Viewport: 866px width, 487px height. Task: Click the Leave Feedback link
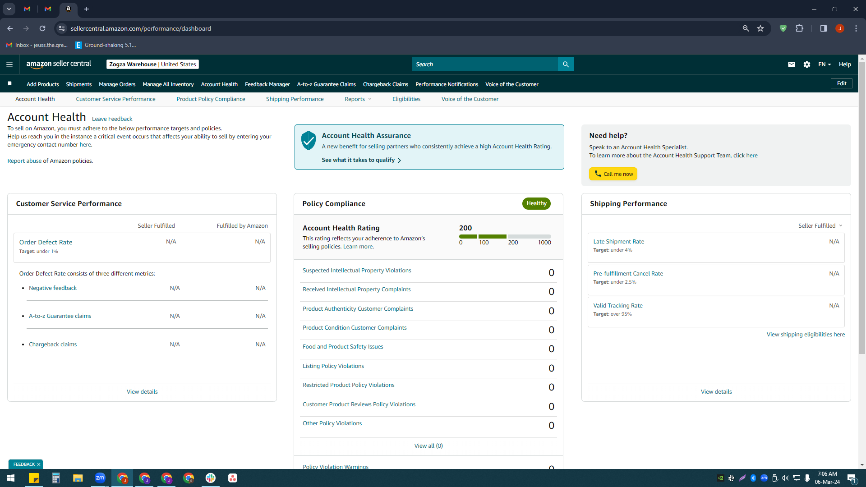(x=112, y=119)
